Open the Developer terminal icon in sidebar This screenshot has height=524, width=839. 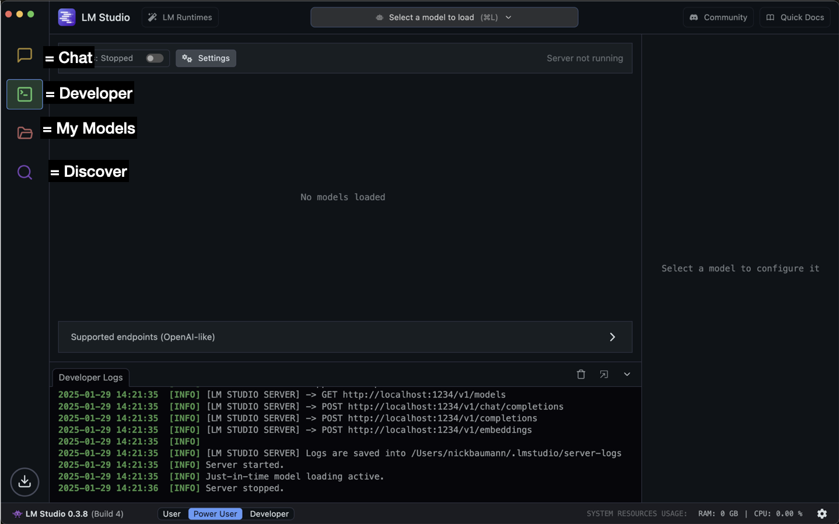point(25,94)
